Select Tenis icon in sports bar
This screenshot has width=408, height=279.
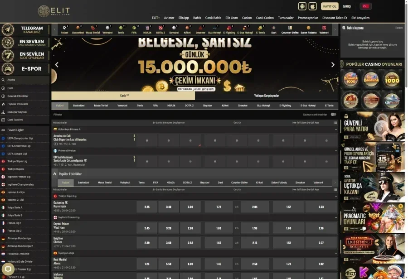pos(121,29)
